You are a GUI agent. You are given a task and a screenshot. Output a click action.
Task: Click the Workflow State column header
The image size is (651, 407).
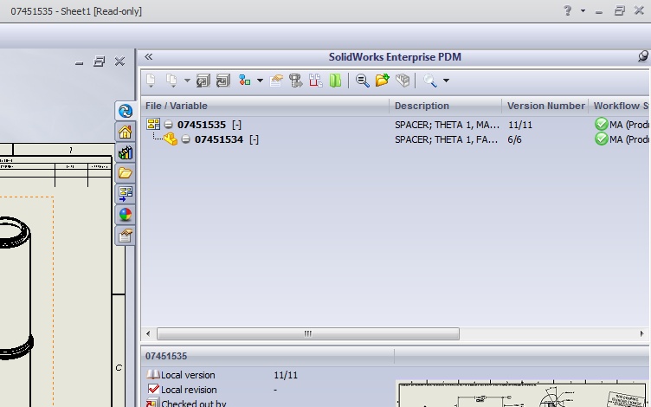620,106
